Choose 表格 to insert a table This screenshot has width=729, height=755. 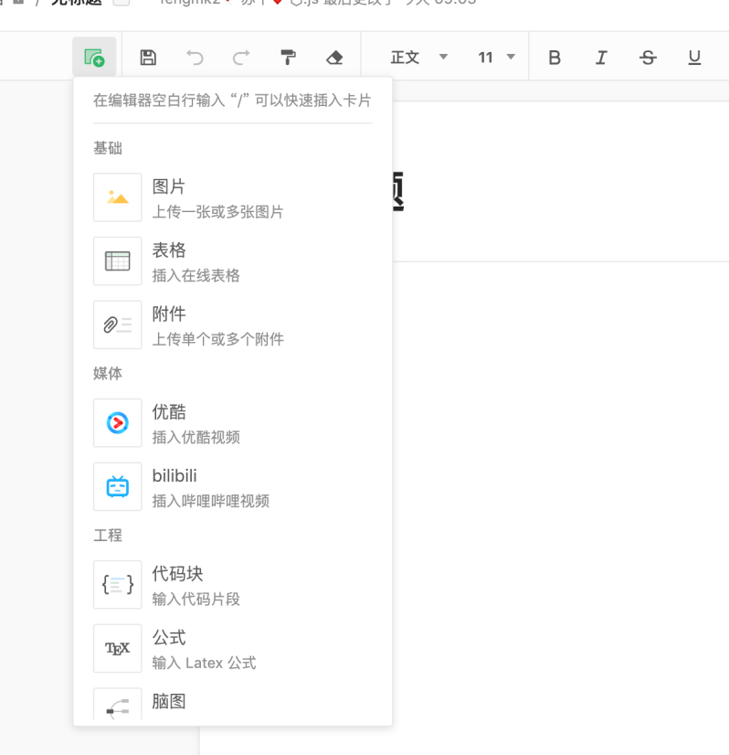[x=232, y=261]
